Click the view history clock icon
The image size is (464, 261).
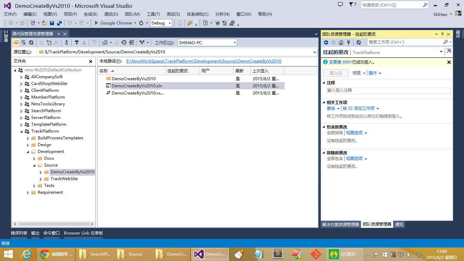click(x=124, y=42)
